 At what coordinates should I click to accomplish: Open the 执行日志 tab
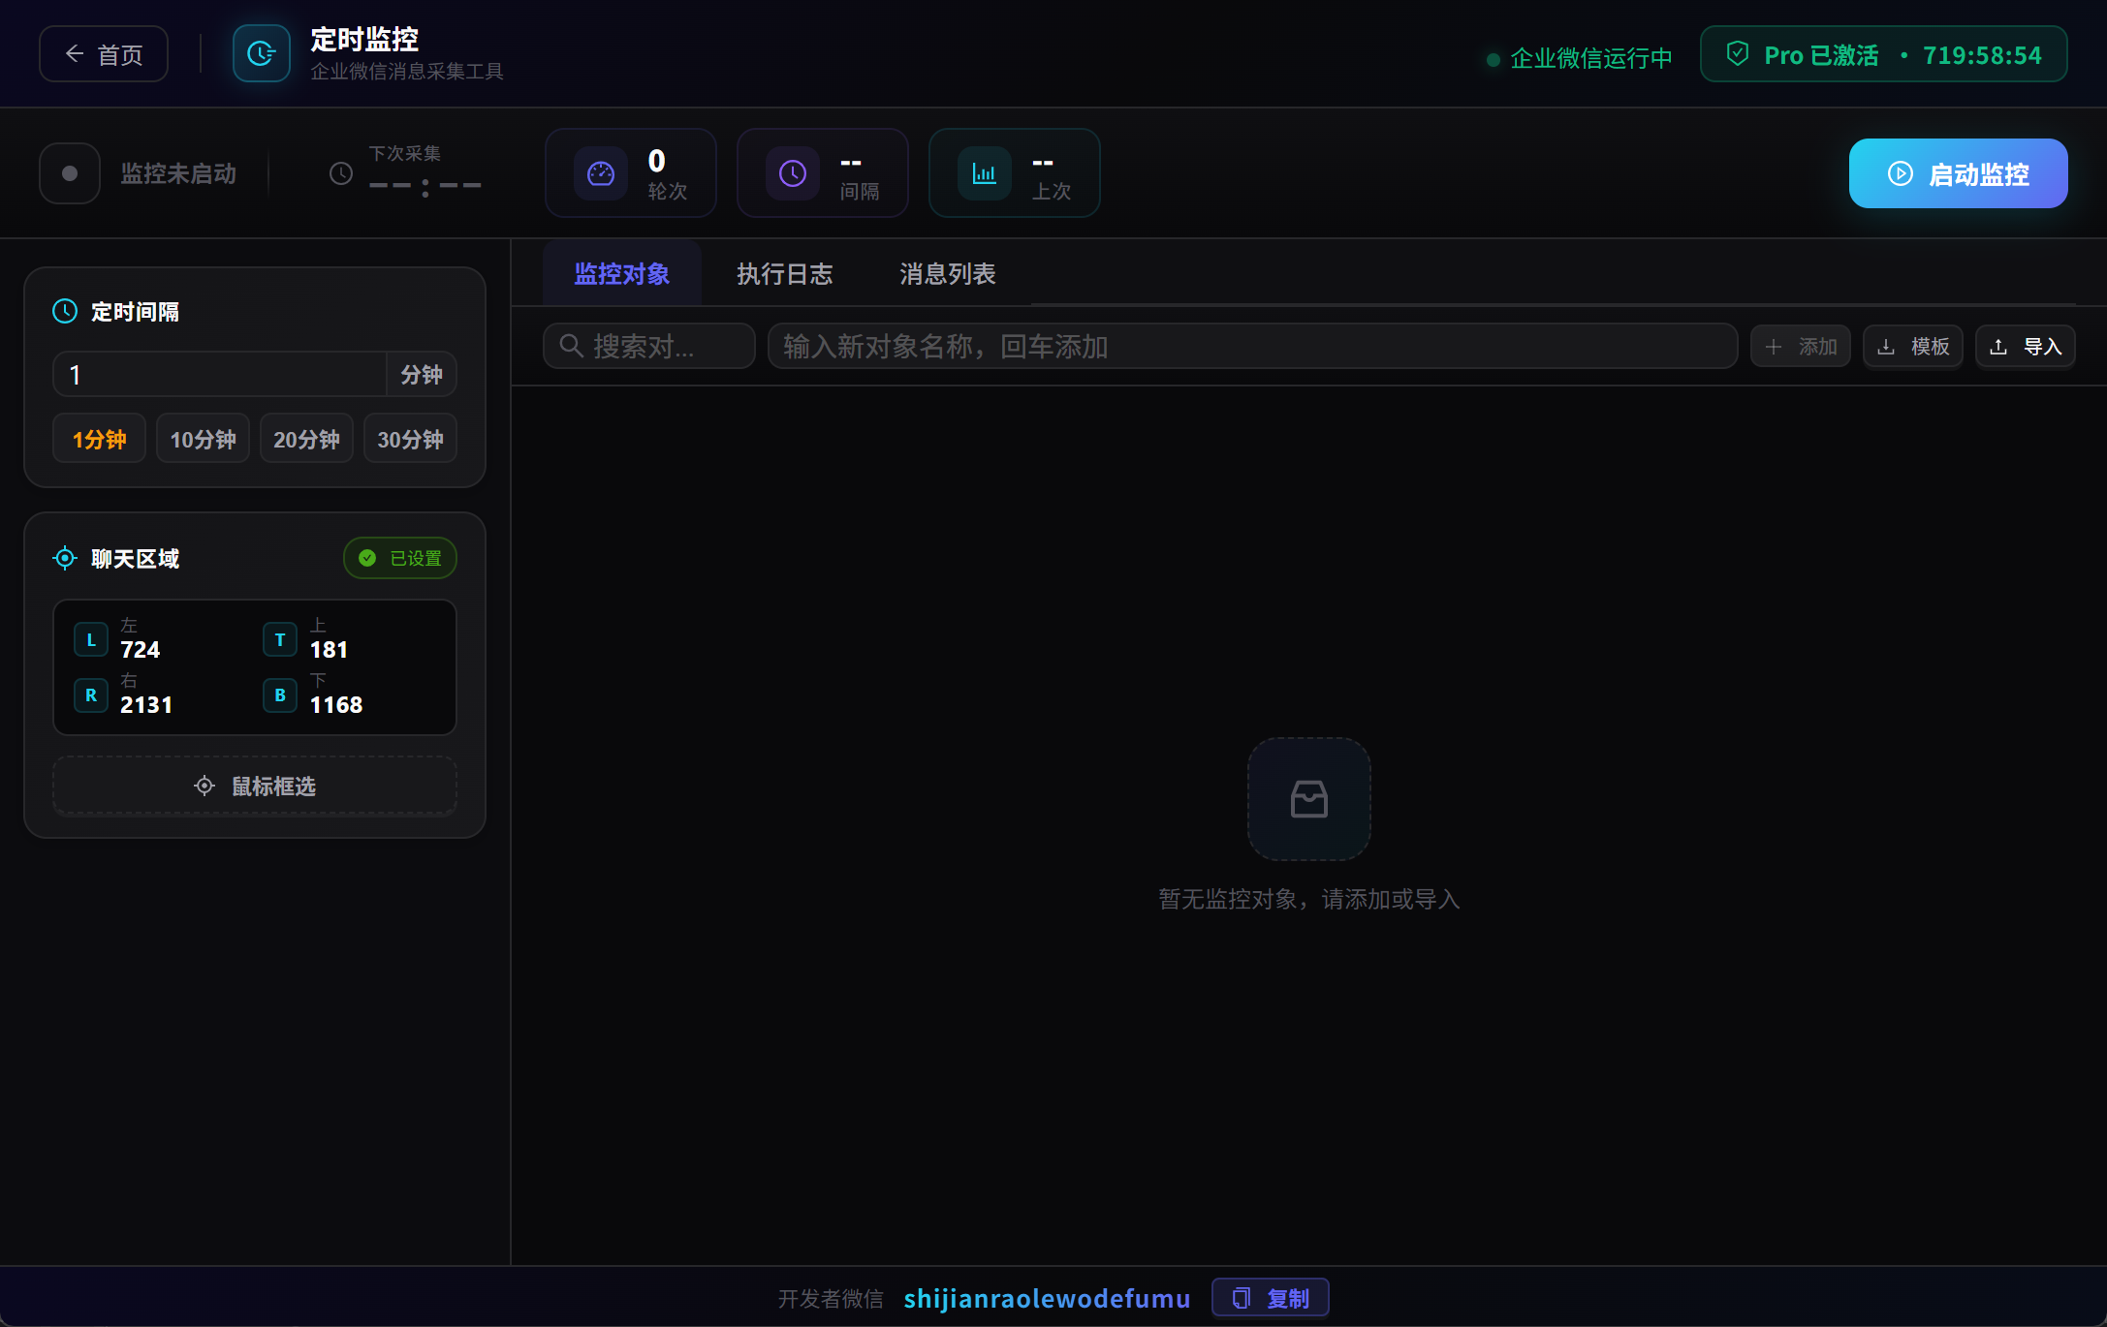pos(785,274)
